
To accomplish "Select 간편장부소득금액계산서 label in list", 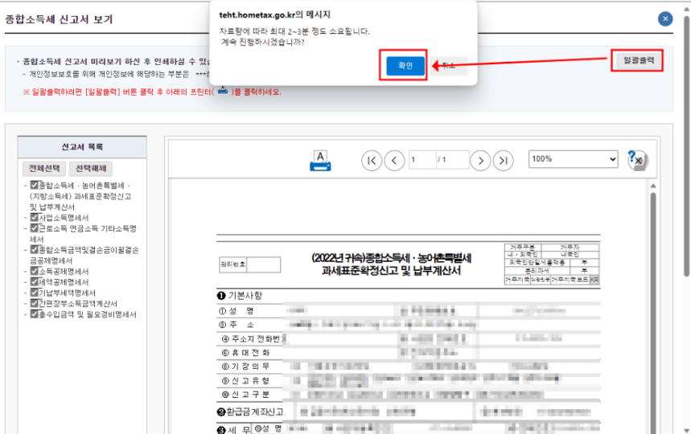I will pos(78,304).
